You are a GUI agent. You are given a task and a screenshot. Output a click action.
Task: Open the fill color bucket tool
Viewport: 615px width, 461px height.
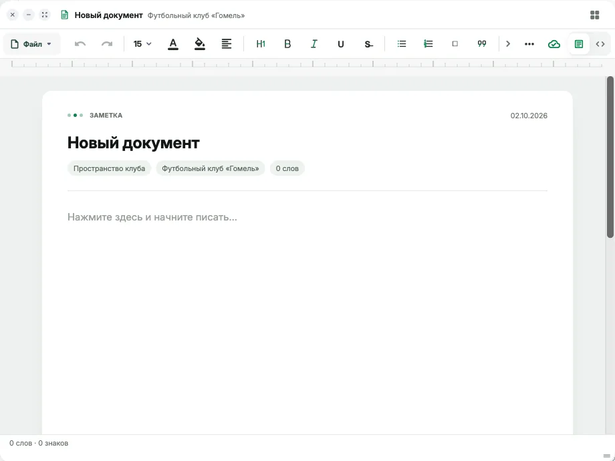point(200,44)
